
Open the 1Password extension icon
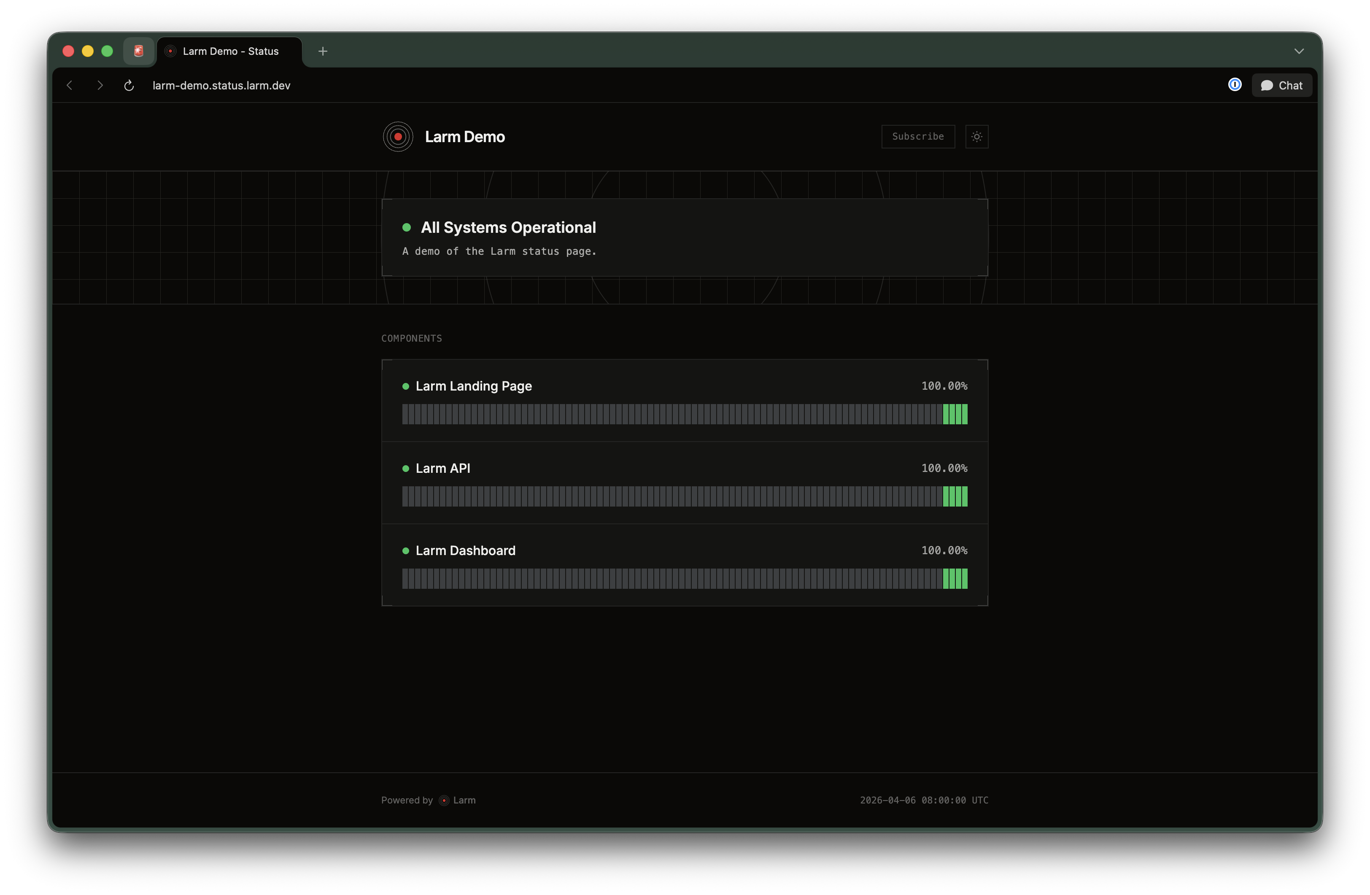pyautogui.click(x=1234, y=85)
